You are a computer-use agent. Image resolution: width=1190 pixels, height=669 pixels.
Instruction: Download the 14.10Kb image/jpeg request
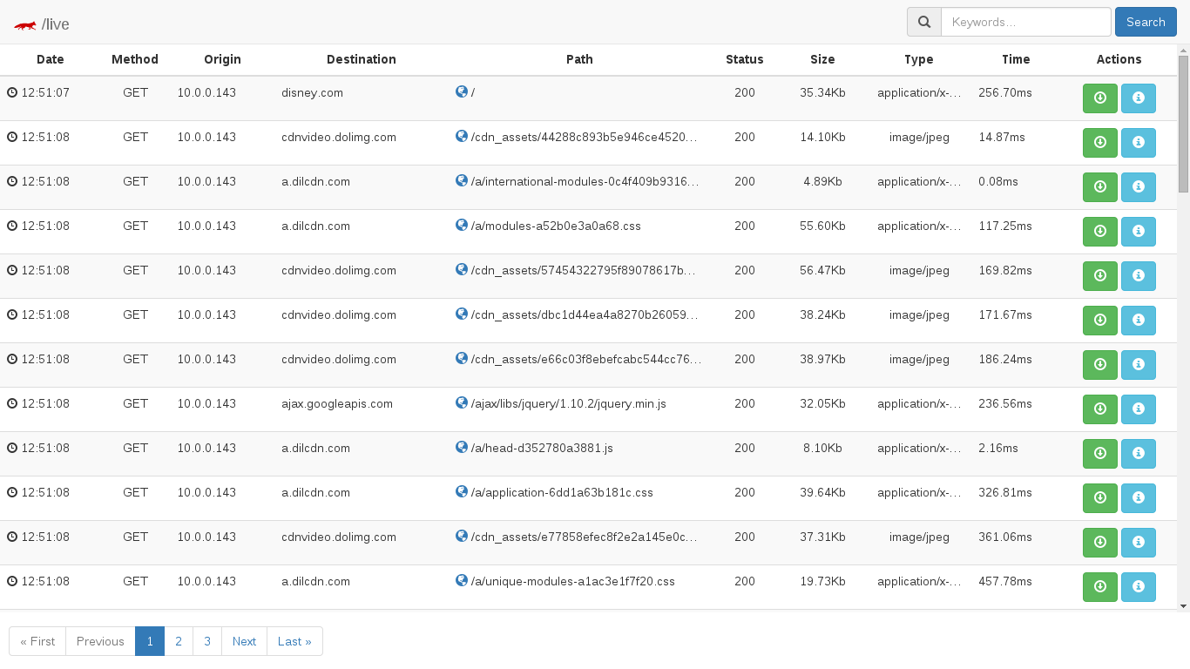(1100, 143)
